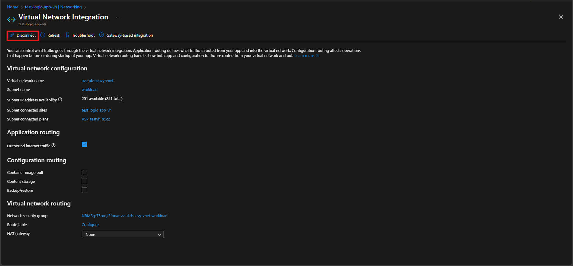Open the NAT gateway dropdown
The width and height of the screenshot is (573, 266).
[123, 234]
